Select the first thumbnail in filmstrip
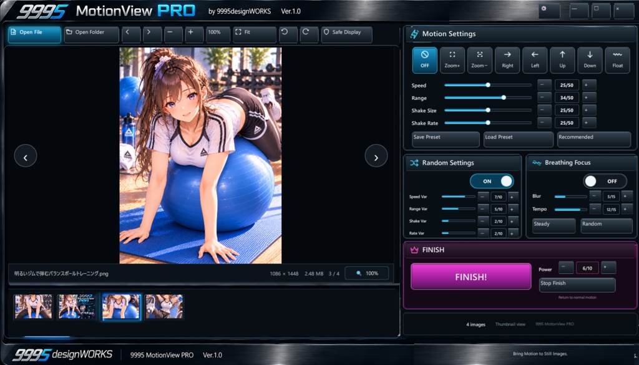 tap(33, 306)
